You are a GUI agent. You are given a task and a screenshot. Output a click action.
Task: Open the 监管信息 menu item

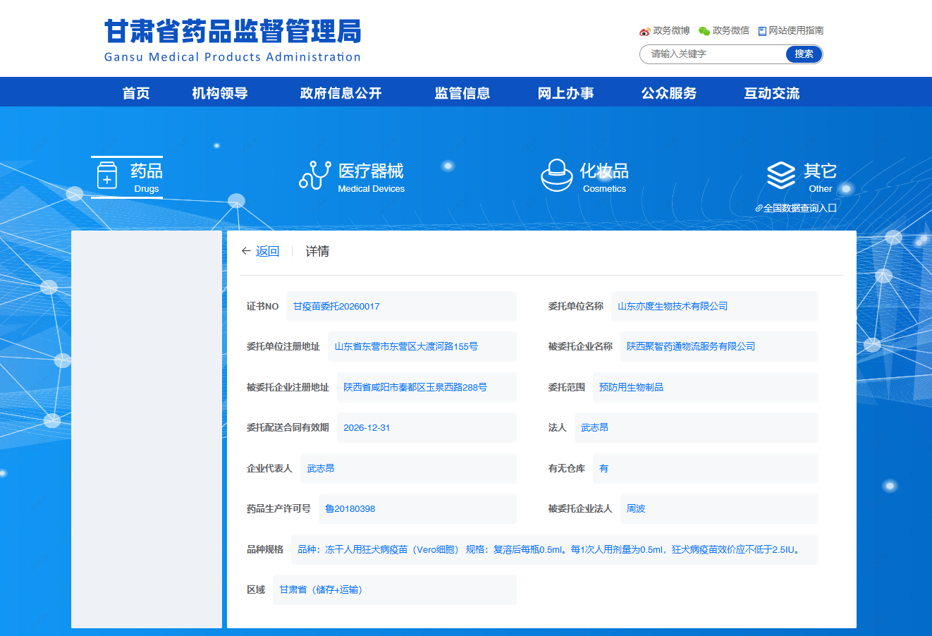(462, 93)
